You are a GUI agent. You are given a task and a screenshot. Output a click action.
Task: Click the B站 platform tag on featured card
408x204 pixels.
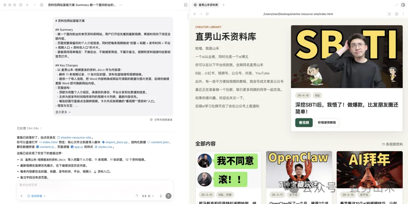pyautogui.click(x=317, y=96)
